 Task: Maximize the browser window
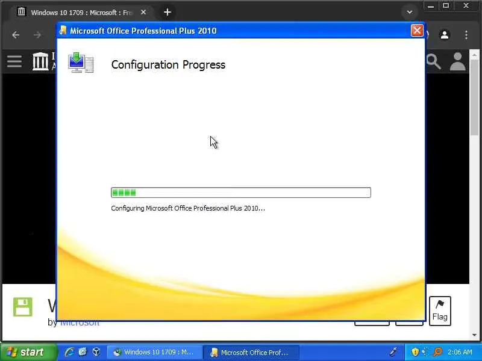click(446, 6)
